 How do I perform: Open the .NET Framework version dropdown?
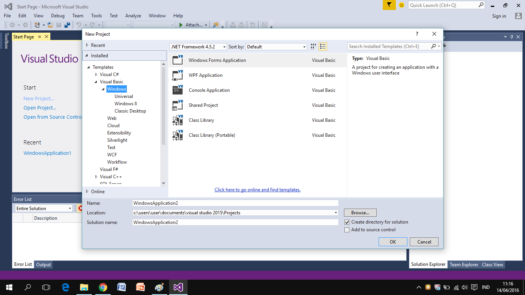224,46
